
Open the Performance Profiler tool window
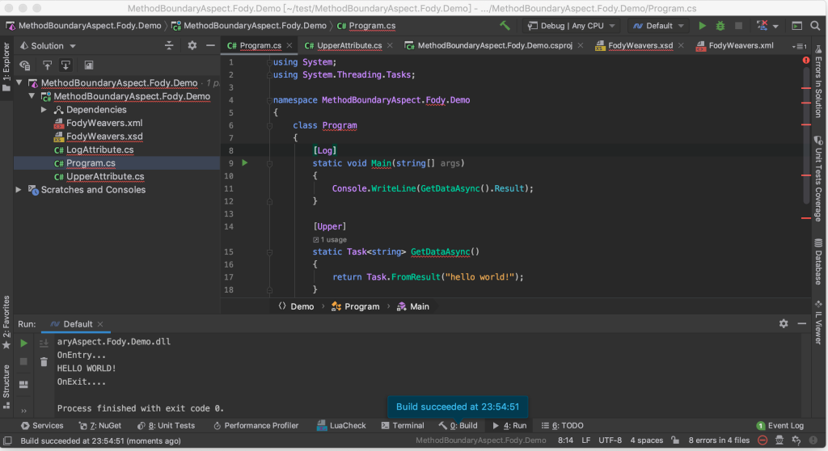(x=256, y=426)
